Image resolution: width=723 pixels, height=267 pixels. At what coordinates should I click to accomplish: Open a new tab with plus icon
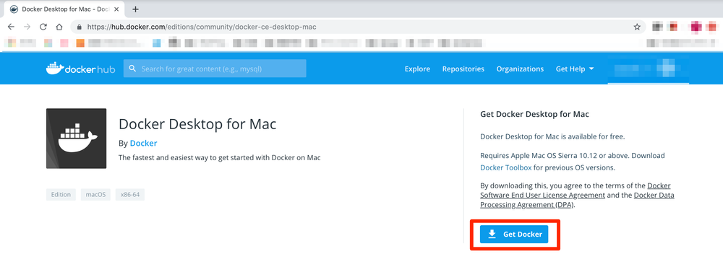point(136,9)
